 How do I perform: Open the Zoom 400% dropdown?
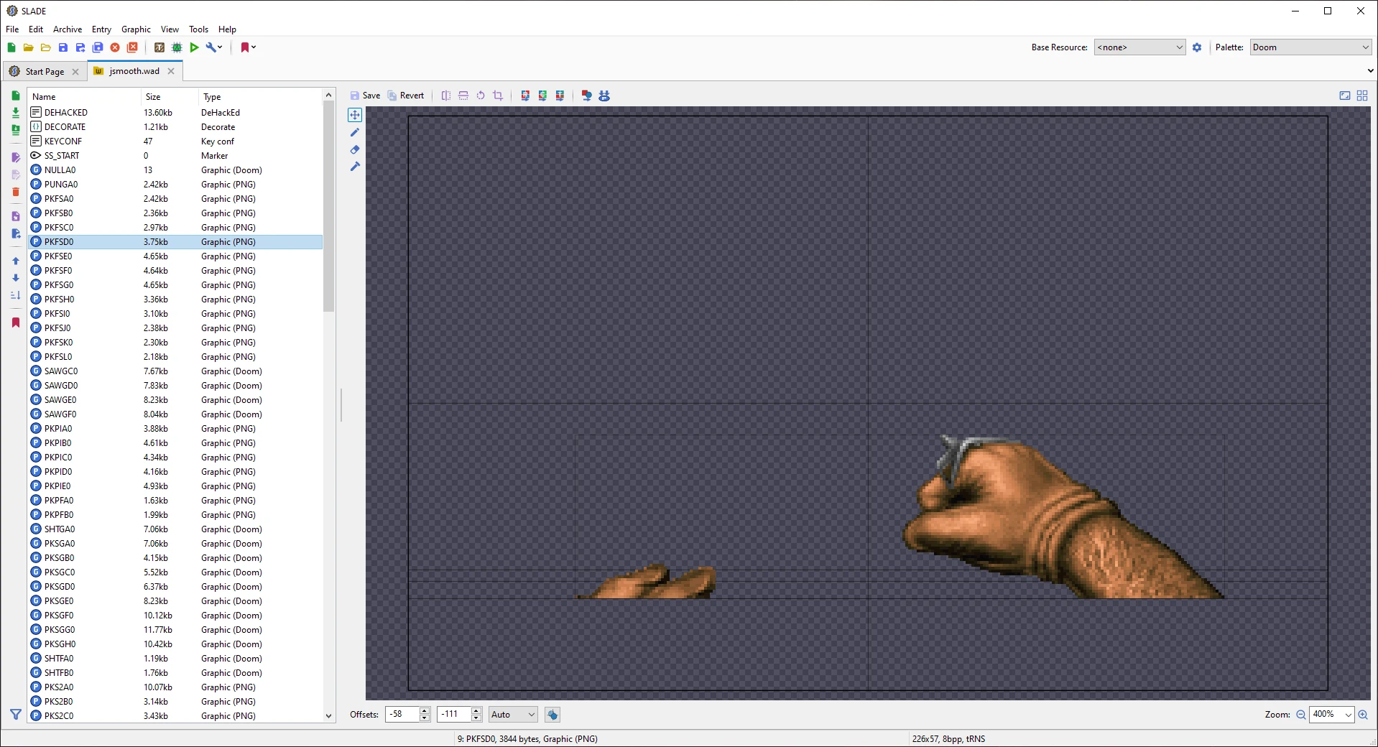tap(1332, 714)
